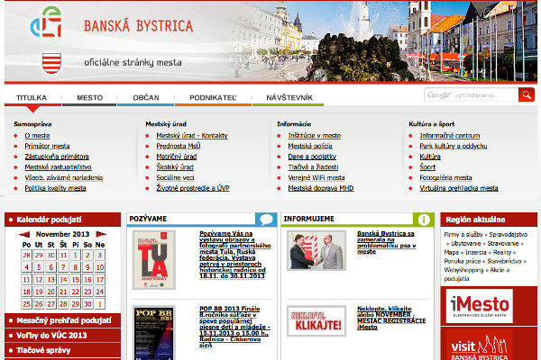This screenshot has width=541, height=360.
Task: Open Mestský úrad - Kontakty link
Action: point(192,136)
